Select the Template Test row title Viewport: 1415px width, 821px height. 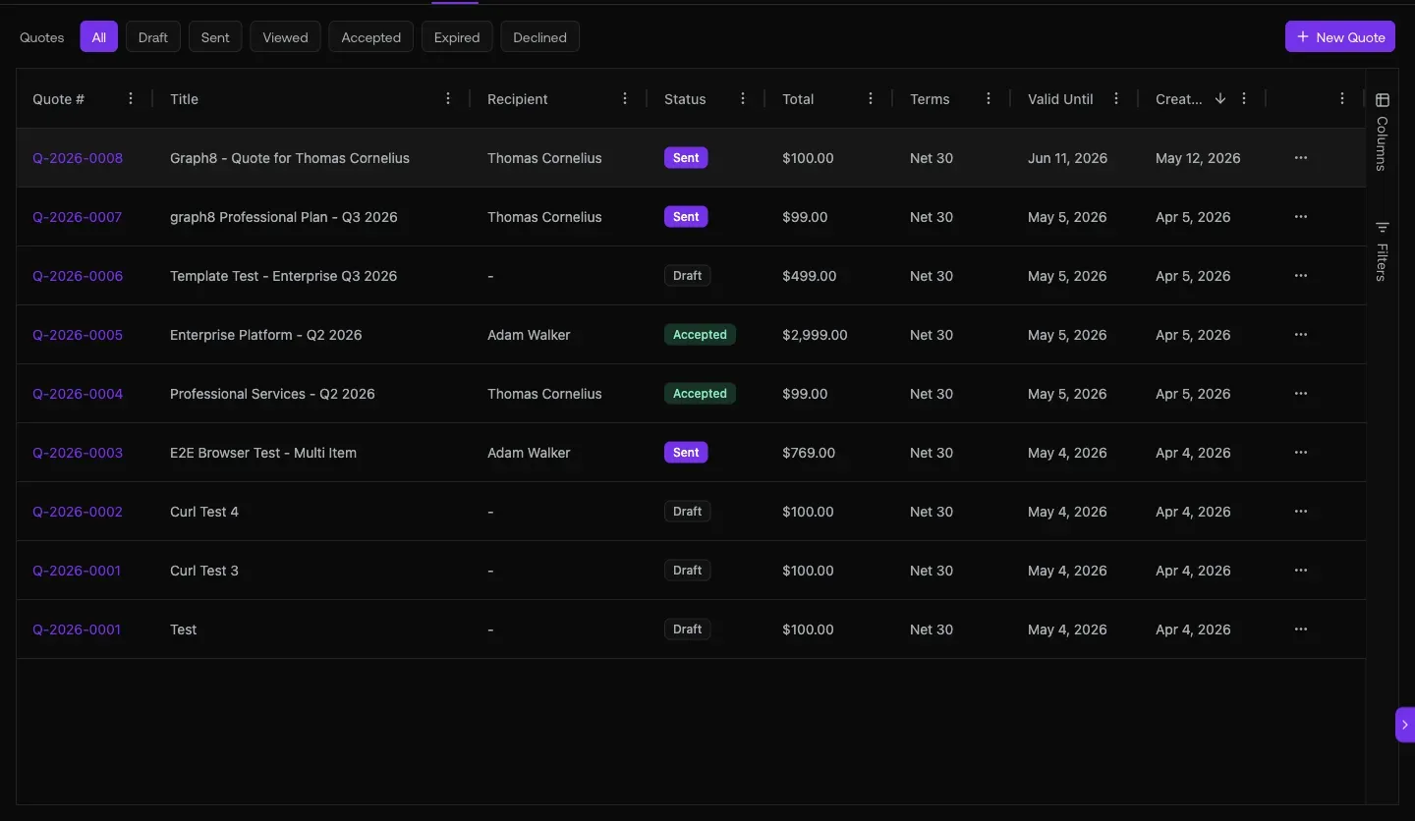coord(284,276)
